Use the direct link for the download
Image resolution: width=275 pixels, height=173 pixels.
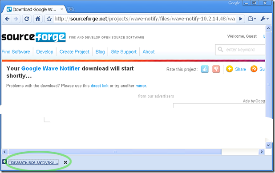coord(100,86)
